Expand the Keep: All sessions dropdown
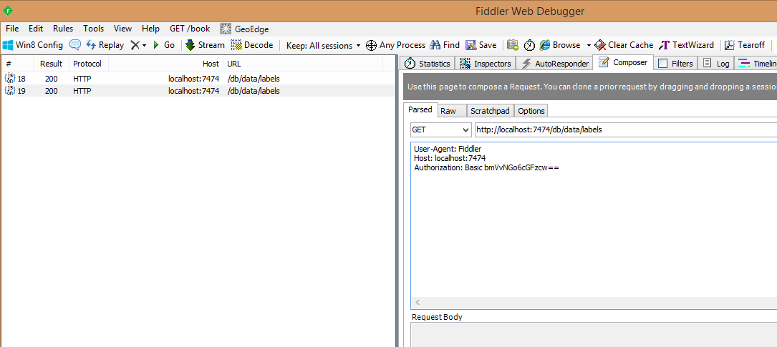Viewport: 777px width, 347px height. click(x=324, y=45)
